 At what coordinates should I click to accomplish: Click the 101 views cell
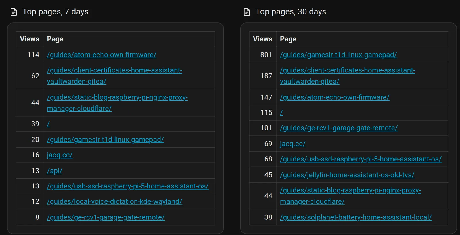tap(262, 128)
